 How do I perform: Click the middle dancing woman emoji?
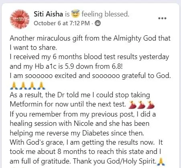(x=141, y=104)
